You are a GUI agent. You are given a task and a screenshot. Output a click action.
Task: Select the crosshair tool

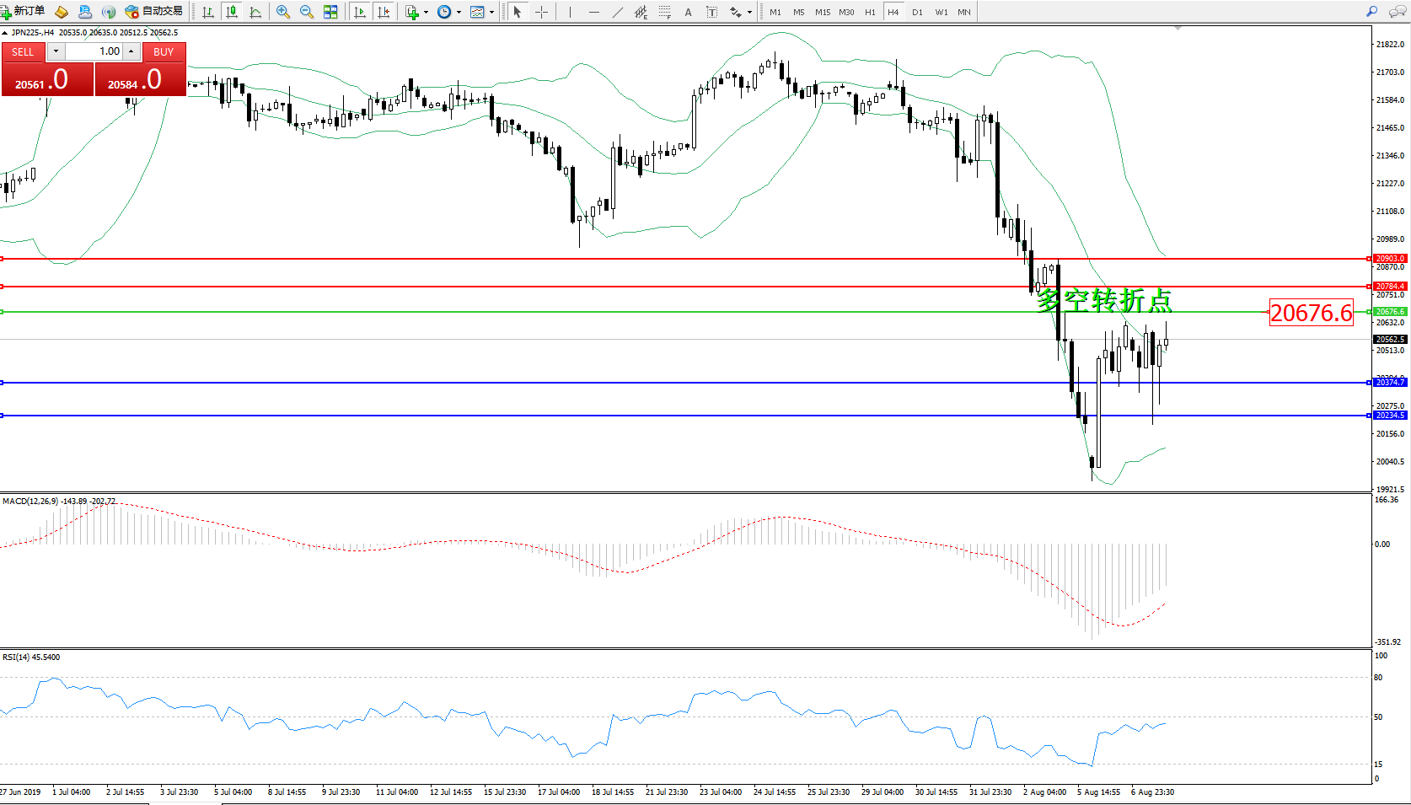click(541, 12)
